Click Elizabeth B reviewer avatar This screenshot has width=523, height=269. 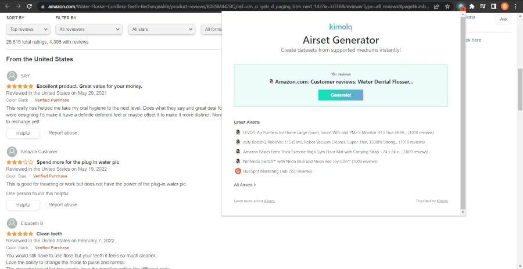(x=12, y=223)
